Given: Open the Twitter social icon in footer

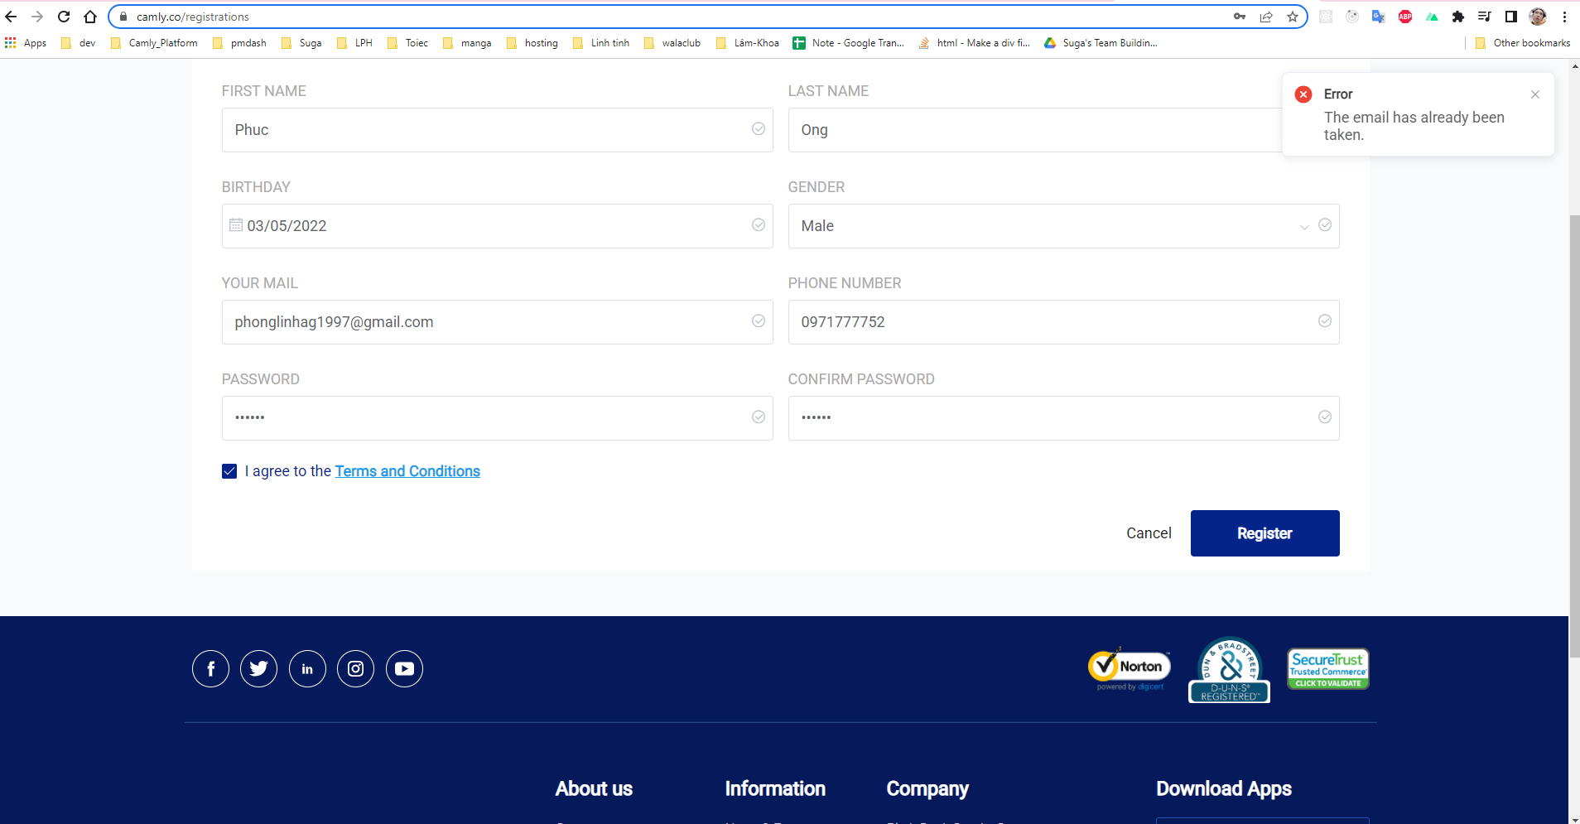Looking at the screenshot, I should [259, 668].
